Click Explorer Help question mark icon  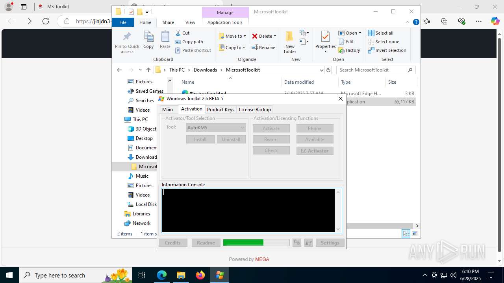point(416,22)
